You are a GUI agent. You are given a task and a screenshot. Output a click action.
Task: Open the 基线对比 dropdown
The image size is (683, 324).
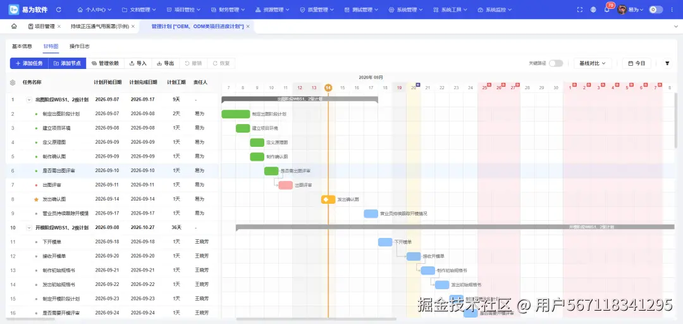[593, 63]
